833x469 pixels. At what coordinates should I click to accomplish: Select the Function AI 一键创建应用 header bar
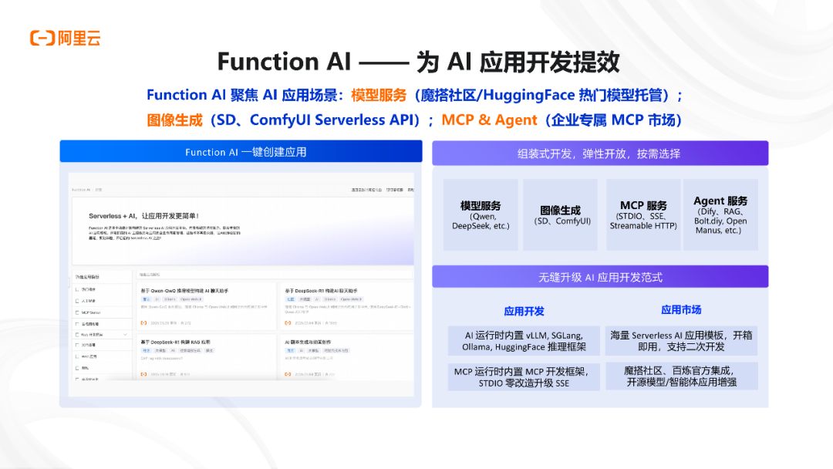(x=241, y=152)
